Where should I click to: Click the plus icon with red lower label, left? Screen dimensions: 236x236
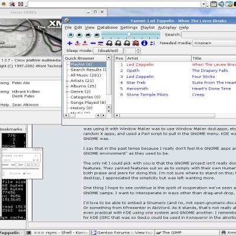tap(78, 43)
